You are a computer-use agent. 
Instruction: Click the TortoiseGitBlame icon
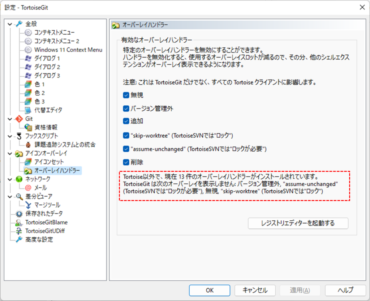coord(19,222)
